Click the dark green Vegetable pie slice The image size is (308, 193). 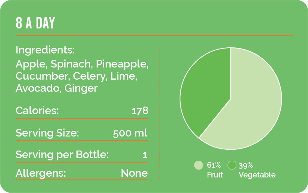click(206, 91)
